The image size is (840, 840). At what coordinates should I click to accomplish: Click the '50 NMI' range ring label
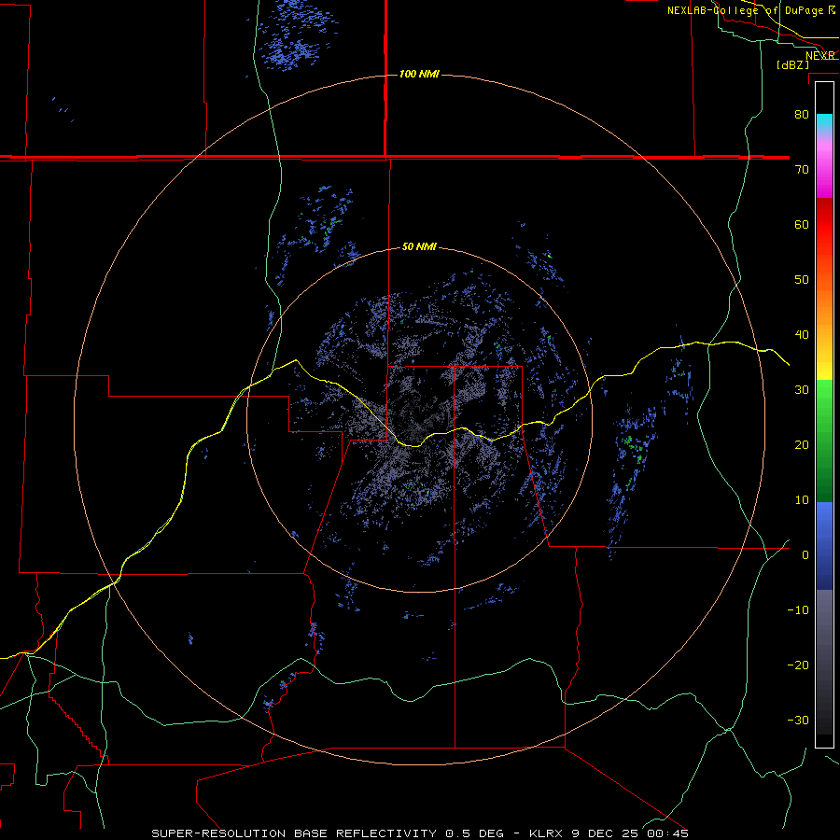(419, 247)
